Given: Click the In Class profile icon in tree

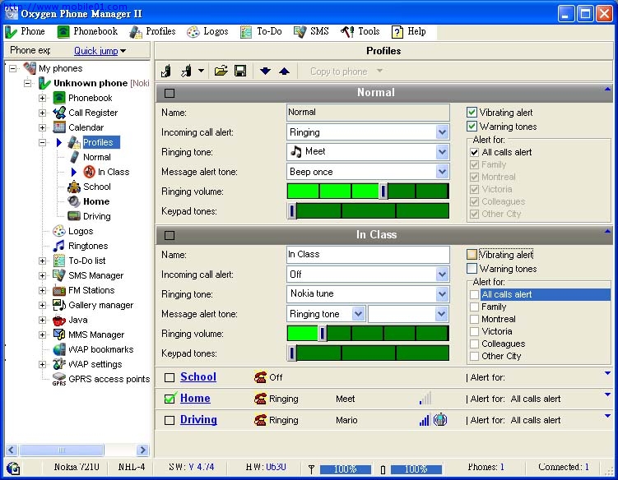Looking at the screenshot, I should click(90, 172).
